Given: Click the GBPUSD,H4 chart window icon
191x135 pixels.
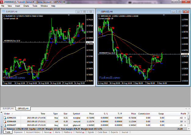Looking at the screenshot, I should (99, 12).
